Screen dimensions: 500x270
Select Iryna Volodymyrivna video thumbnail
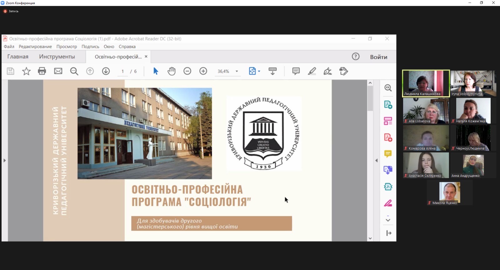pos(473,83)
